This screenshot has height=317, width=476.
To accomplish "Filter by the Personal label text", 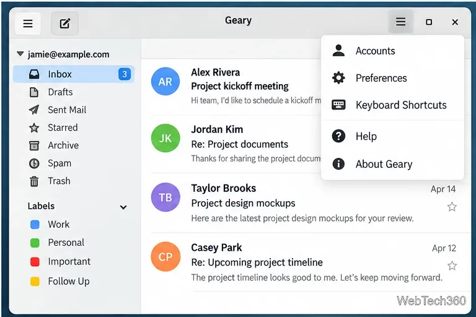I will pos(66,243).
